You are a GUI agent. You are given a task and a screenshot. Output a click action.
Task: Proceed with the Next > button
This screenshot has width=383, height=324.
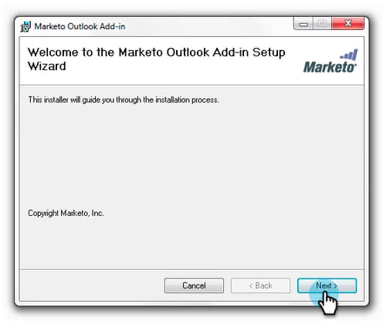point(327,285)
